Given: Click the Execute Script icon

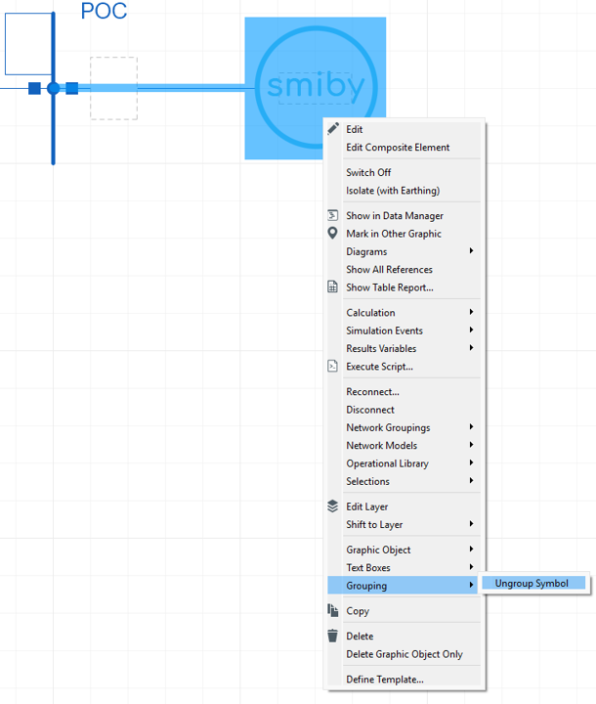Looking at the screenshot, I should point(333,367).
